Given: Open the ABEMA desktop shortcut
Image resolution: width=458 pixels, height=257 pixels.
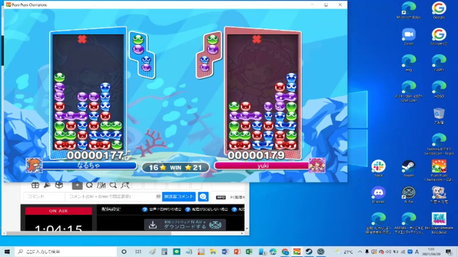Looking at the screenshot, I should click(x=409, y=223).
